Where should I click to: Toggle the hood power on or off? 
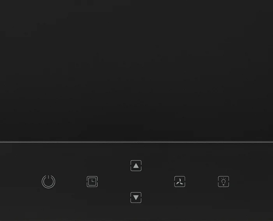click(49, 182)
